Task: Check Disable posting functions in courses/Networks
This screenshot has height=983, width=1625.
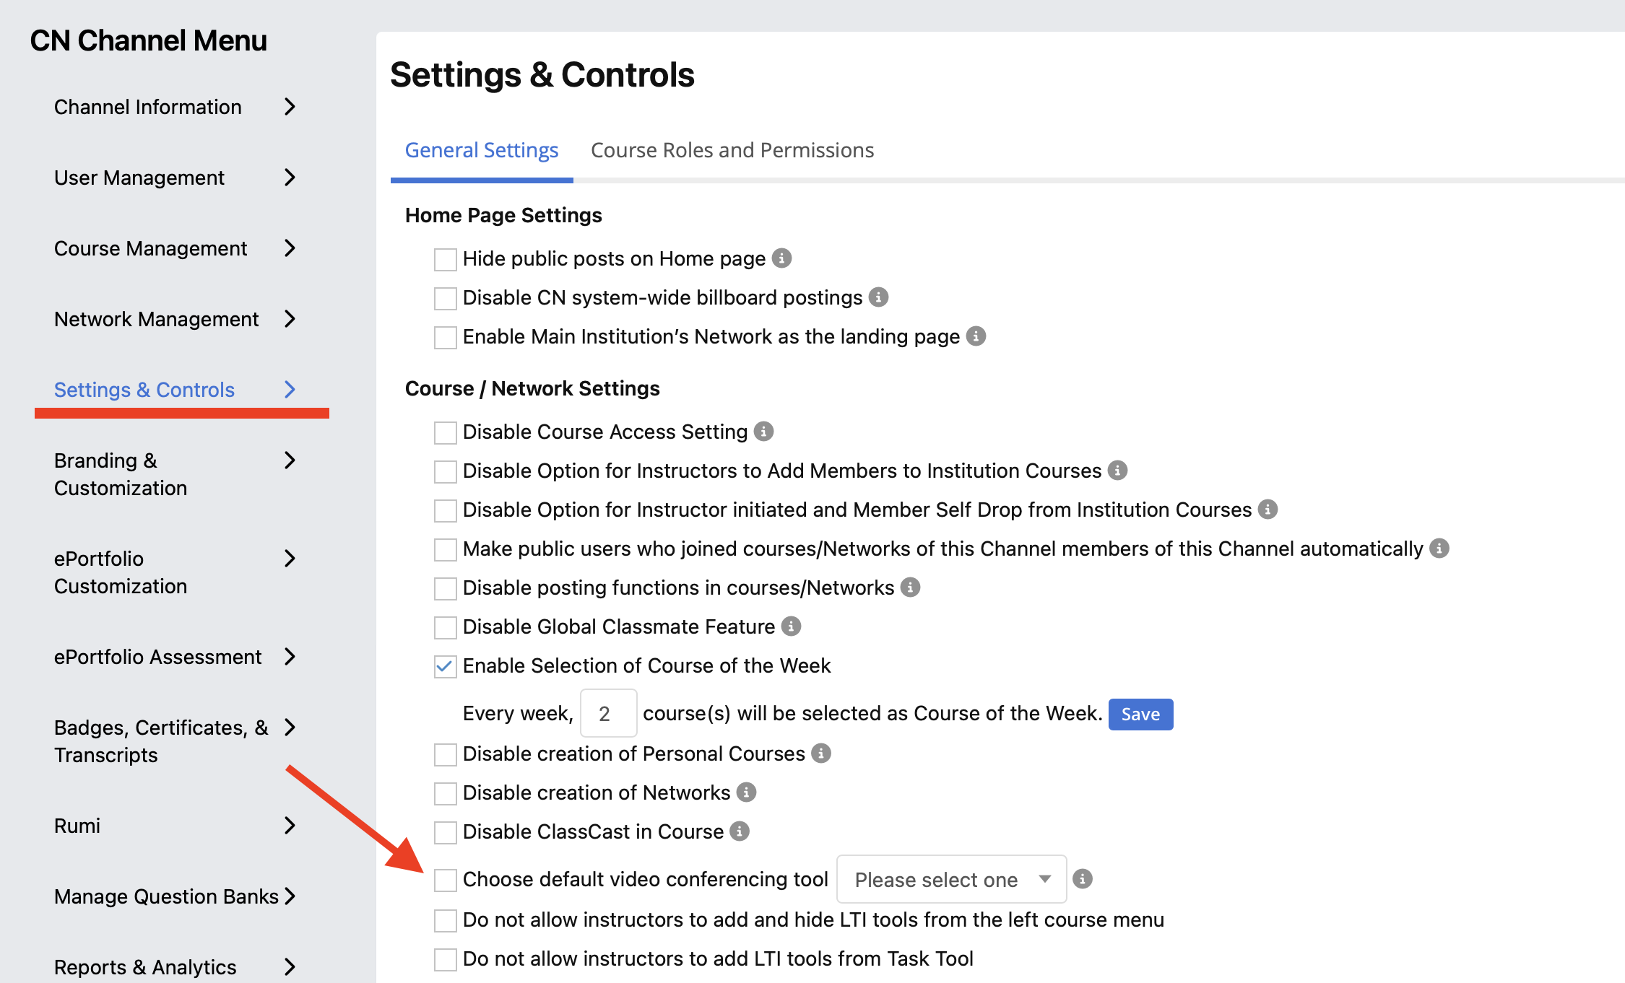Action: (445, 588)
